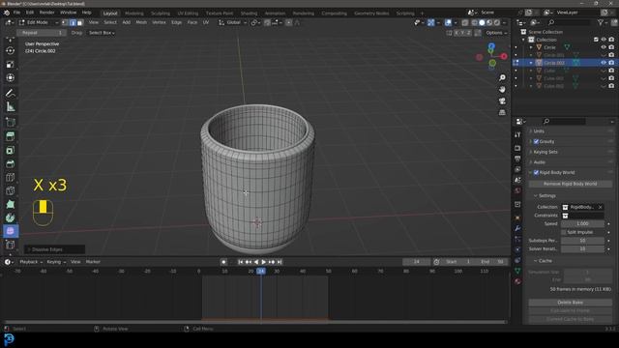This screenshot has width=619, height=348.
Task: Play the animation in timeline
Action: [264, 262]
